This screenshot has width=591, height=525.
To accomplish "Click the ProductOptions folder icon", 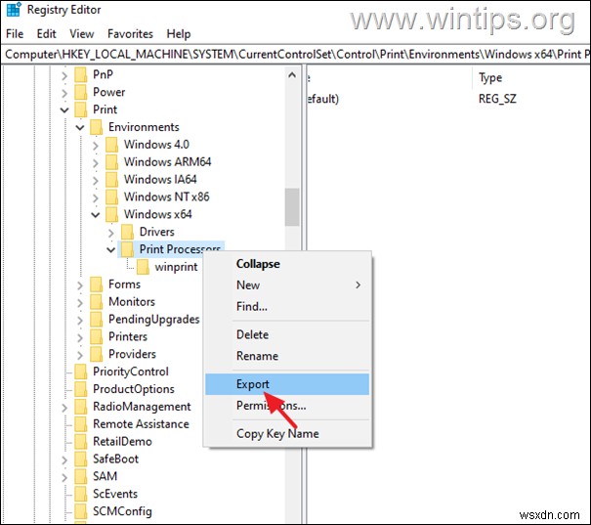I will point(81,389).
